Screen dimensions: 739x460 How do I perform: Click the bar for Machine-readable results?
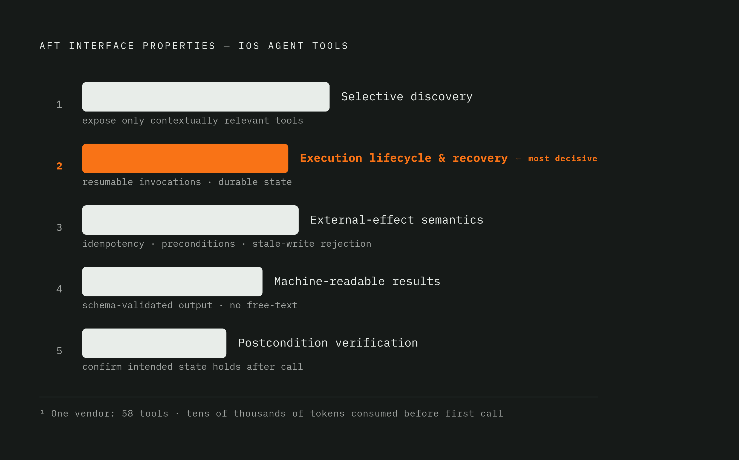tap(172, 282)
